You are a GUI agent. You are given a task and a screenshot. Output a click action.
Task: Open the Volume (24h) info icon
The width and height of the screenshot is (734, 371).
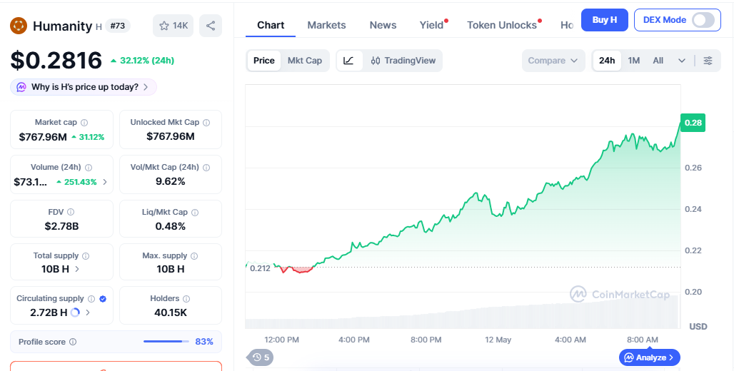tap(89, 168)
